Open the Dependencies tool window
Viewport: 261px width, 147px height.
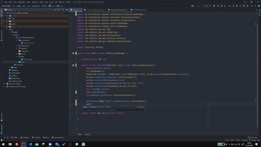point(58,138)
